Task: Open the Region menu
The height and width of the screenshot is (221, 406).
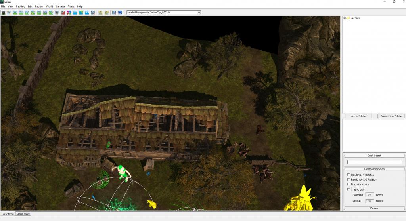Action: (x=39, y=6)
